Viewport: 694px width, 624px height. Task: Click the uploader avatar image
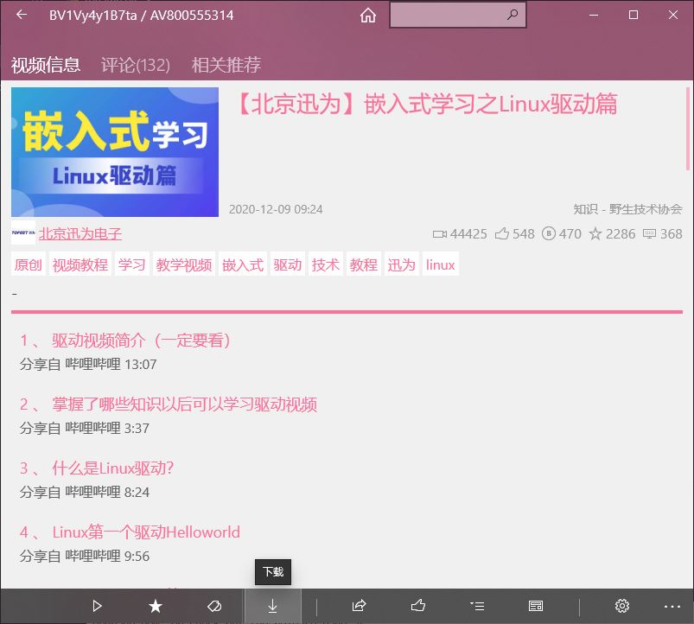tap(23, 232)
